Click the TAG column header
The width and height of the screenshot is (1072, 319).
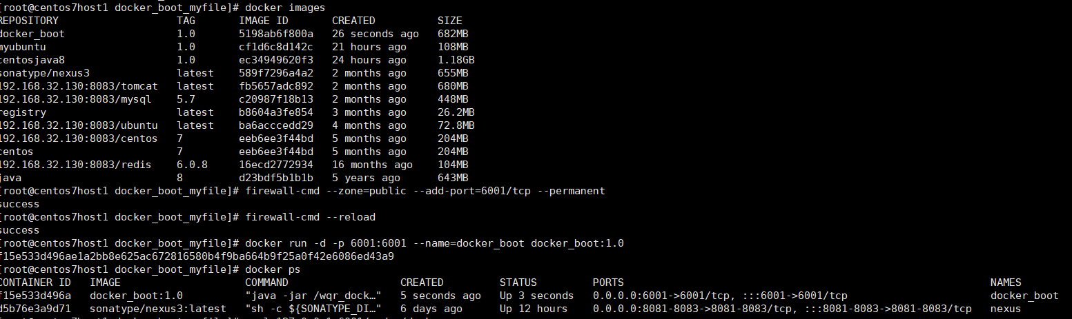186,21
